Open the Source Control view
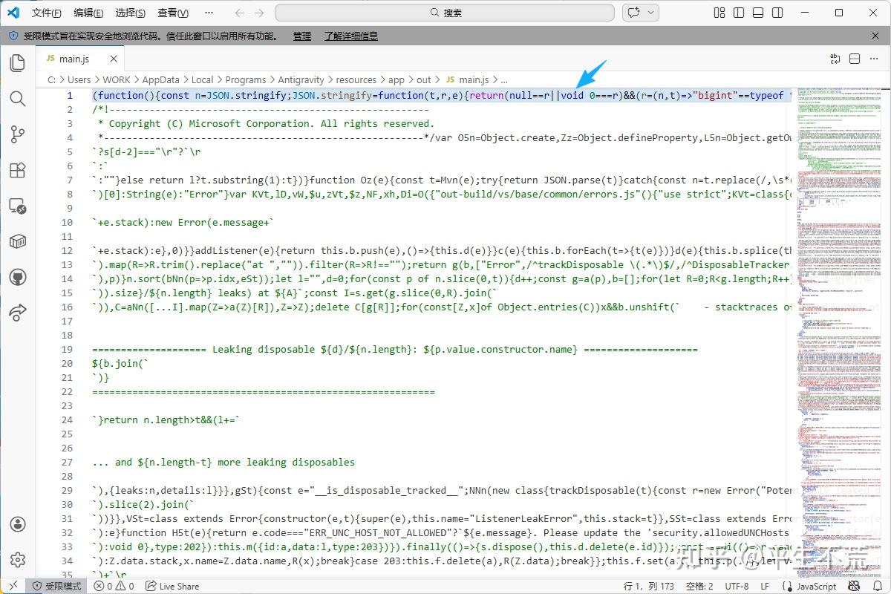The image size is (891, 594). [17, 134]
